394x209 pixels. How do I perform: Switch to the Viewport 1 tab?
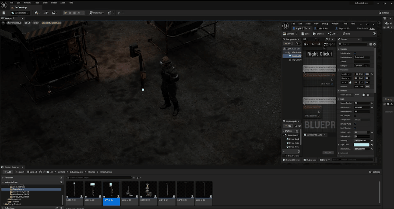click(x=10, y=18)
